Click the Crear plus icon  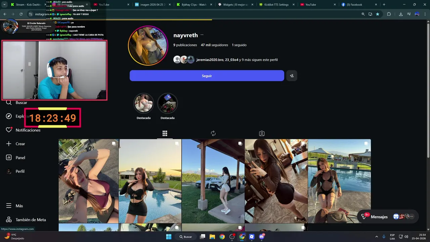tap(9, 144)
